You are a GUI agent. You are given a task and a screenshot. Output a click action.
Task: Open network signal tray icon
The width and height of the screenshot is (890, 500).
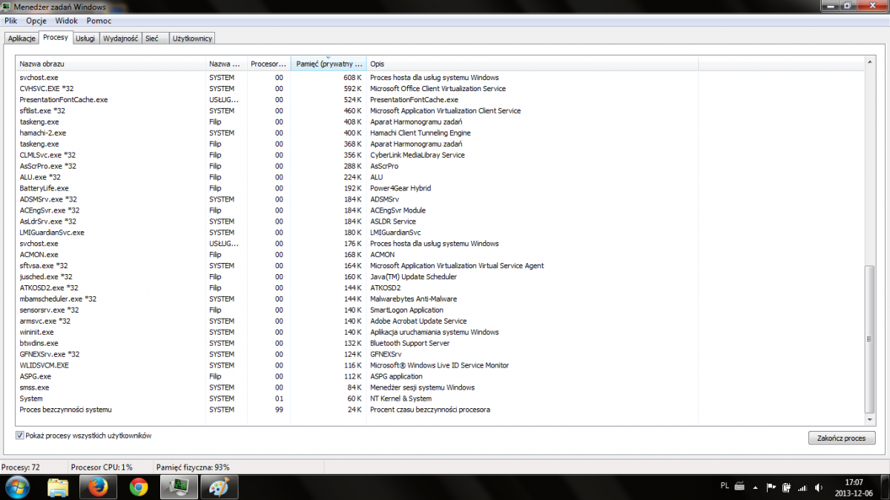pos(802,487)
